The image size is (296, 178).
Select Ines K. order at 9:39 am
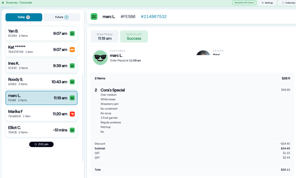(x=42, y=66)
